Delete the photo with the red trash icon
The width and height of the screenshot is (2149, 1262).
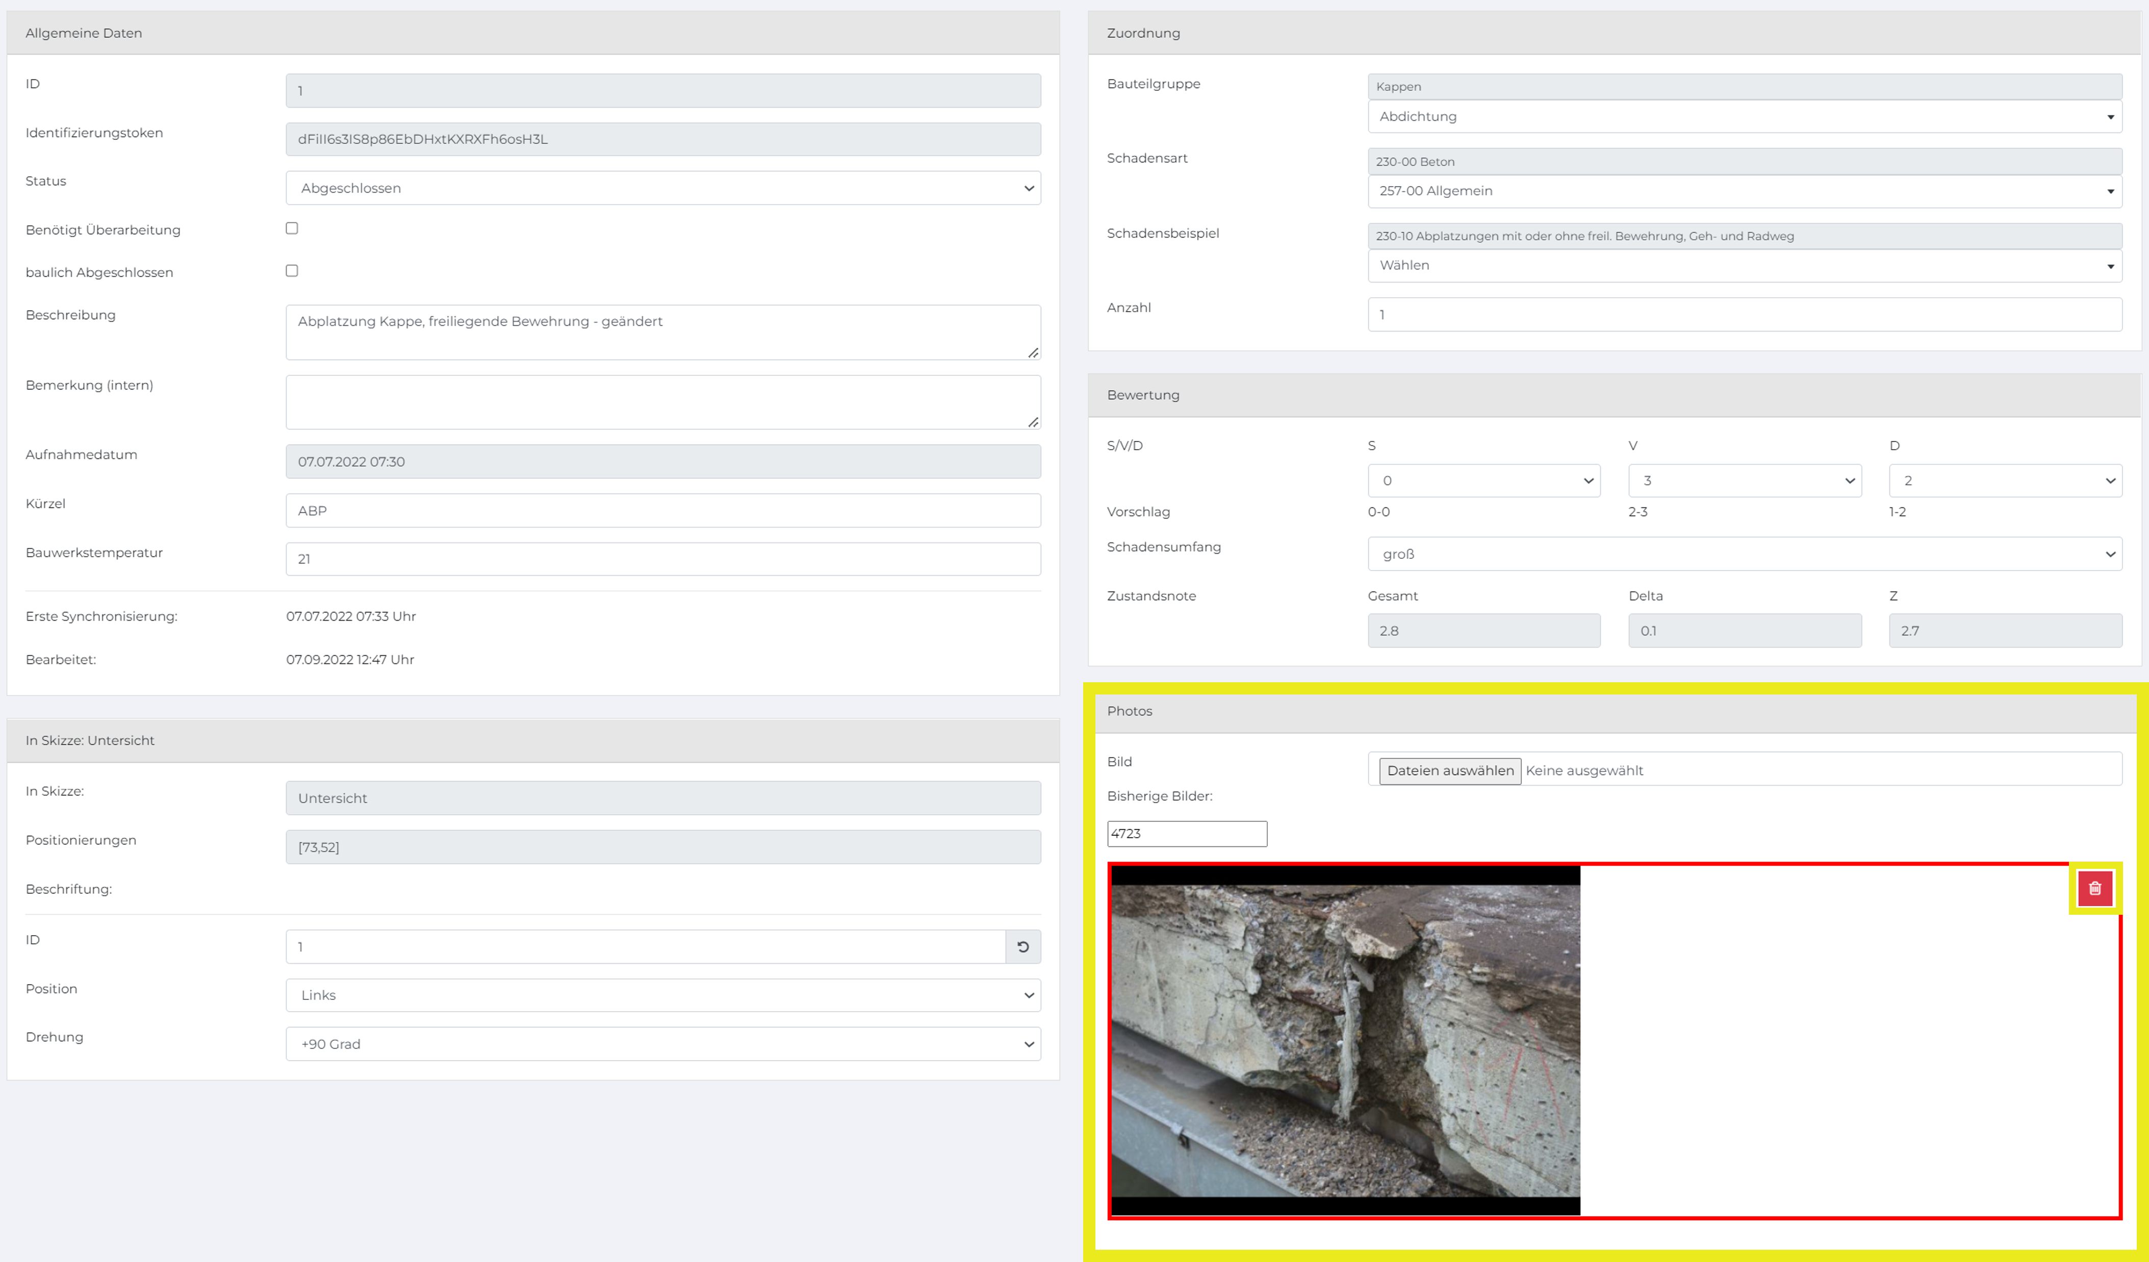[x=2094, y=888]
